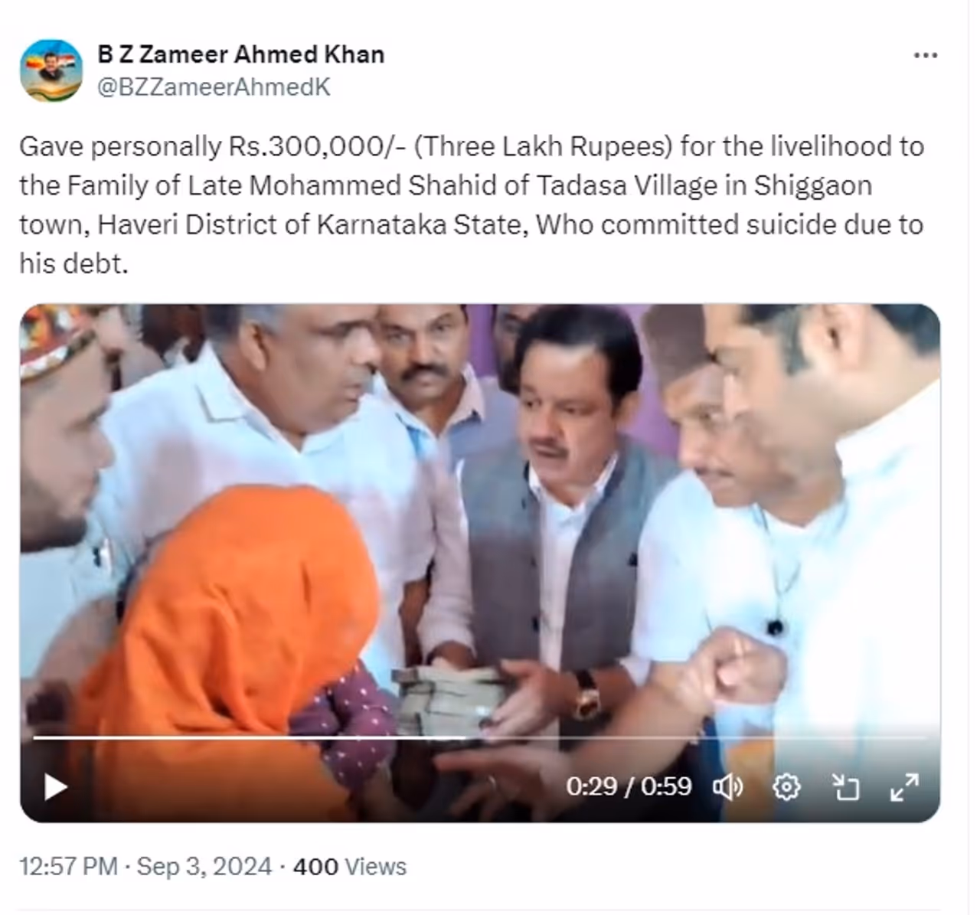Open the tweet text about Rs.300,000 donation
Image resolution: width=980 pixels, height=915 pixels.
[472, 204]
